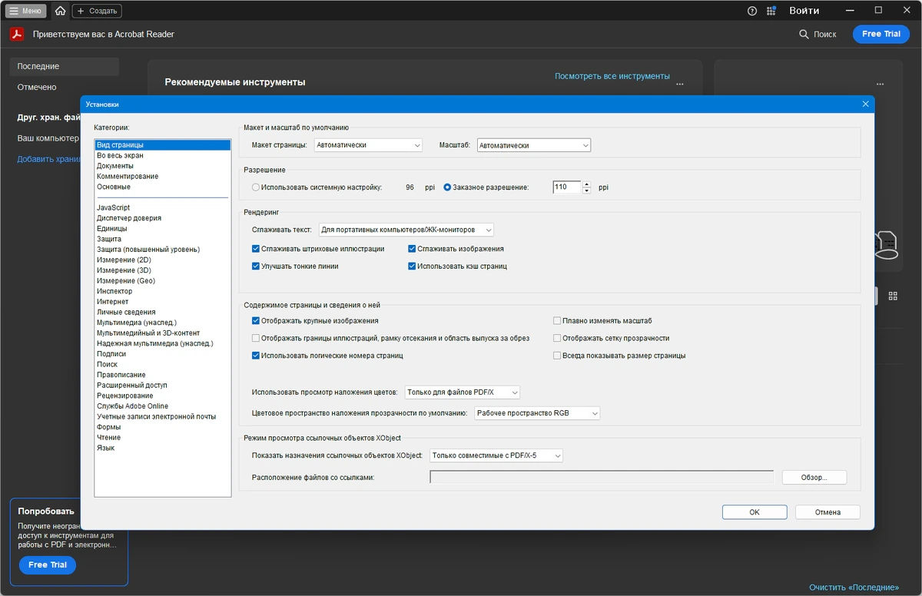Open the Home icon in title bar
Image resolution: width=922 pixels, height=596 pixels.
pos(60,11)
